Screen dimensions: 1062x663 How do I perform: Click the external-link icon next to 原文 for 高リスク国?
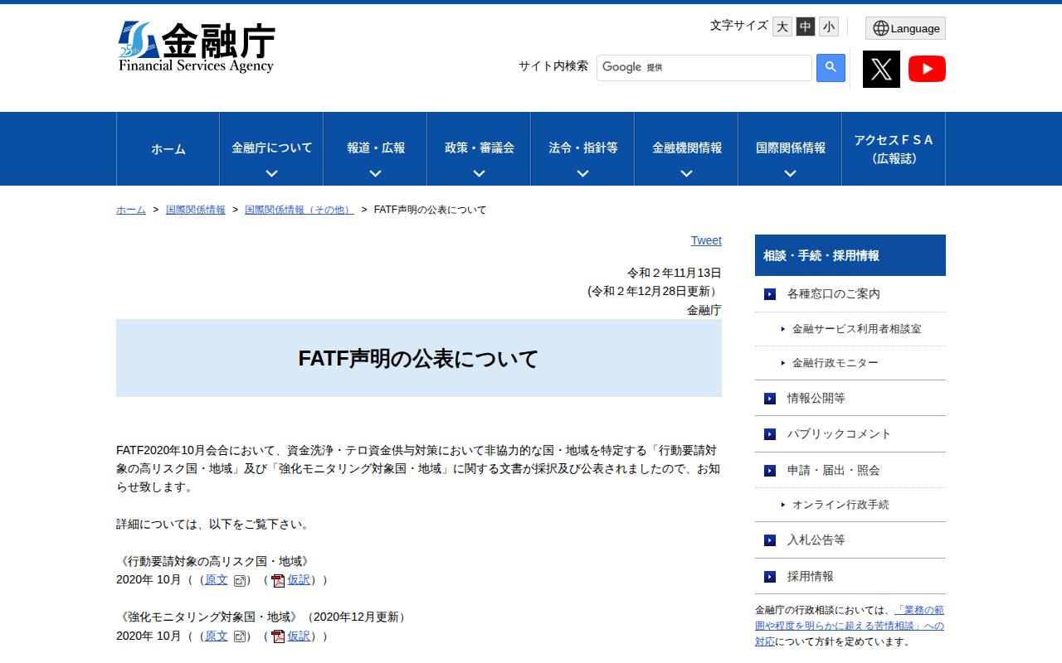240,580
